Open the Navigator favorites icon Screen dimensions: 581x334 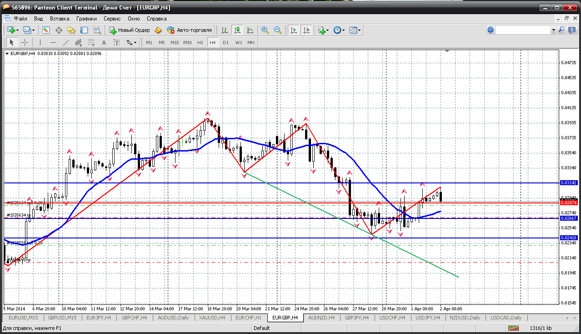pyautogui.click(x=71, y=30)
